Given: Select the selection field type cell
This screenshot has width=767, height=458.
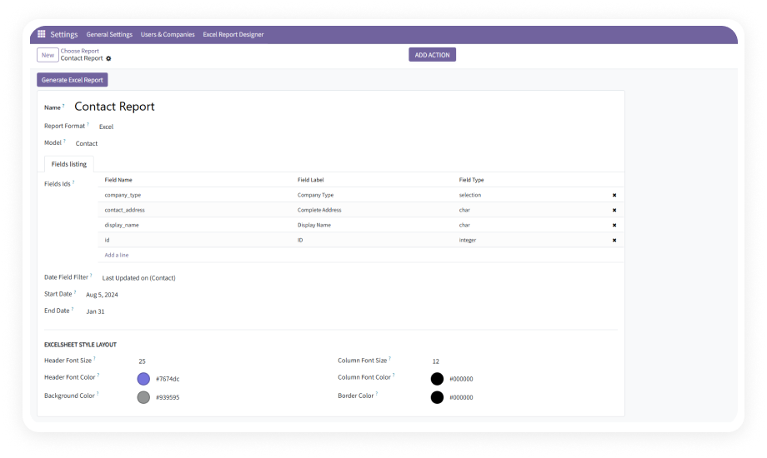Looking at the screenshot, I should [x=470, y=195].
